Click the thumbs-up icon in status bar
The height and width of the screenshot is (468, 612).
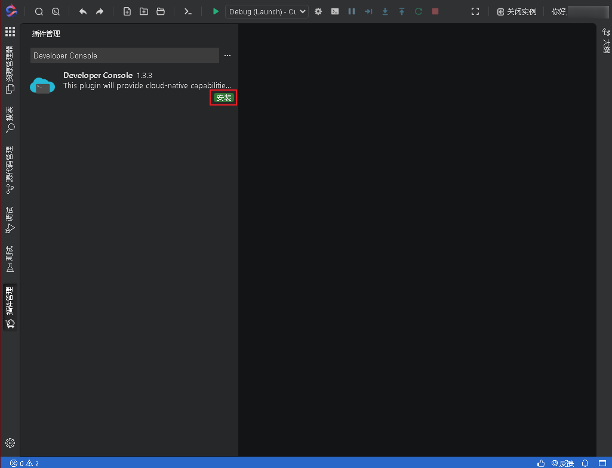click(541, 463)
